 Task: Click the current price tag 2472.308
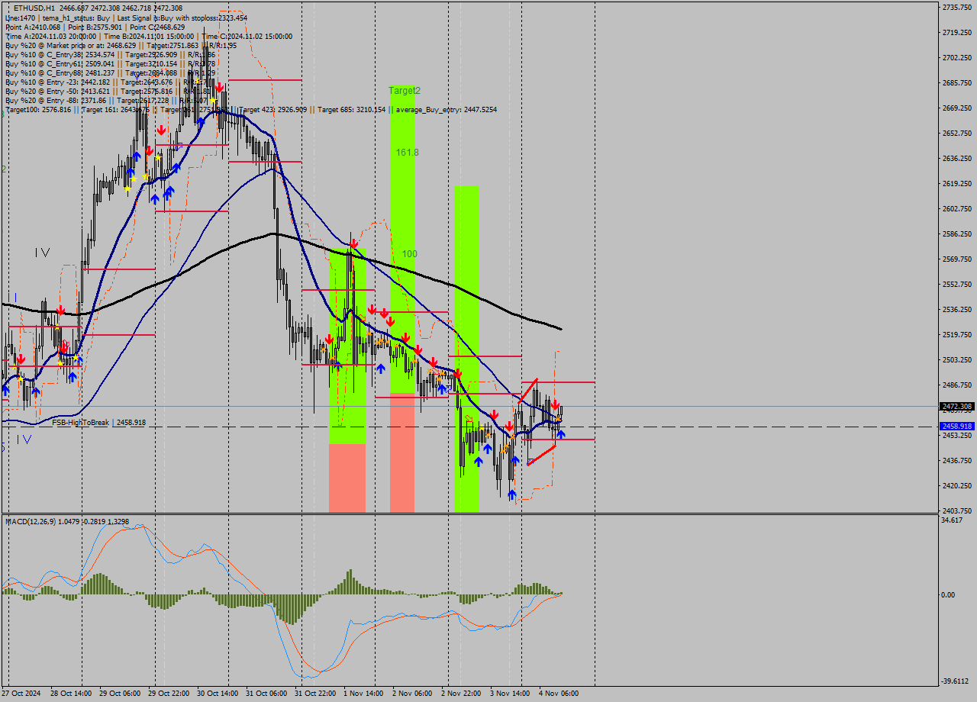pyautogui.click(x=956, y=406)
